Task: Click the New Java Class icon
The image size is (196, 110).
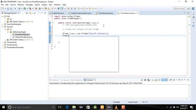Action: click(40, 9)
